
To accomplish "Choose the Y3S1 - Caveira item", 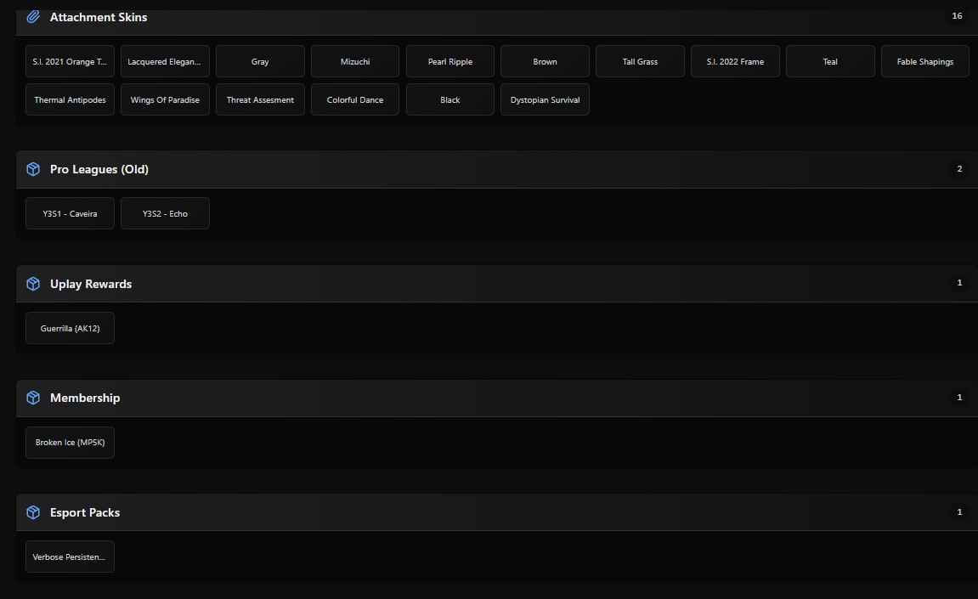I will tap(70, 214).
